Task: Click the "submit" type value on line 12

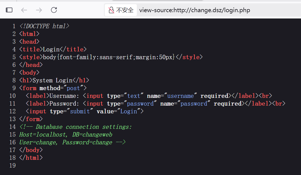Action: tap(80, 111)
